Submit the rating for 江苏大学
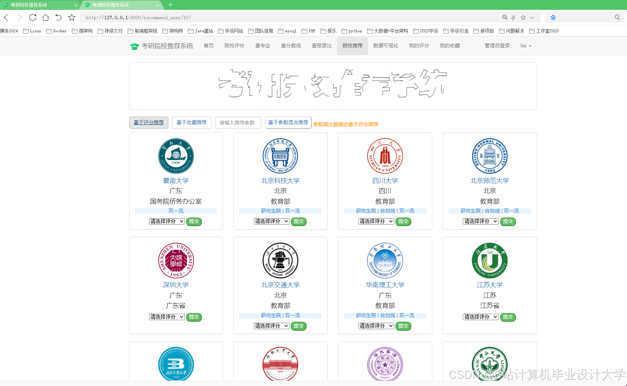This screenshot has height=386, width=627. [x=508, y=317]
